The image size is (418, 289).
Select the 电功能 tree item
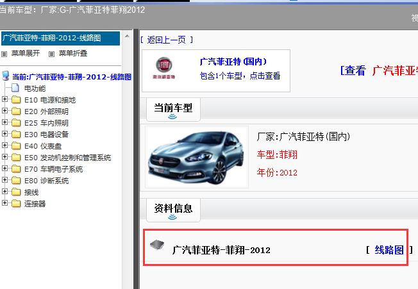tap(35, 88)
